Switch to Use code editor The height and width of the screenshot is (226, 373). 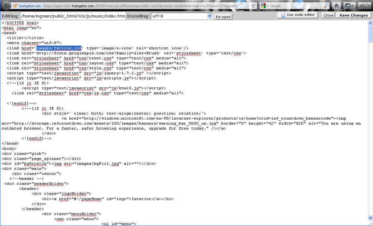pyautogui.click(x=298, y=15)
